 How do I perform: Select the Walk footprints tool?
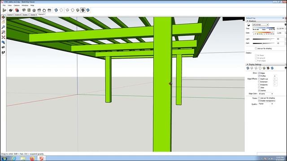3,53
